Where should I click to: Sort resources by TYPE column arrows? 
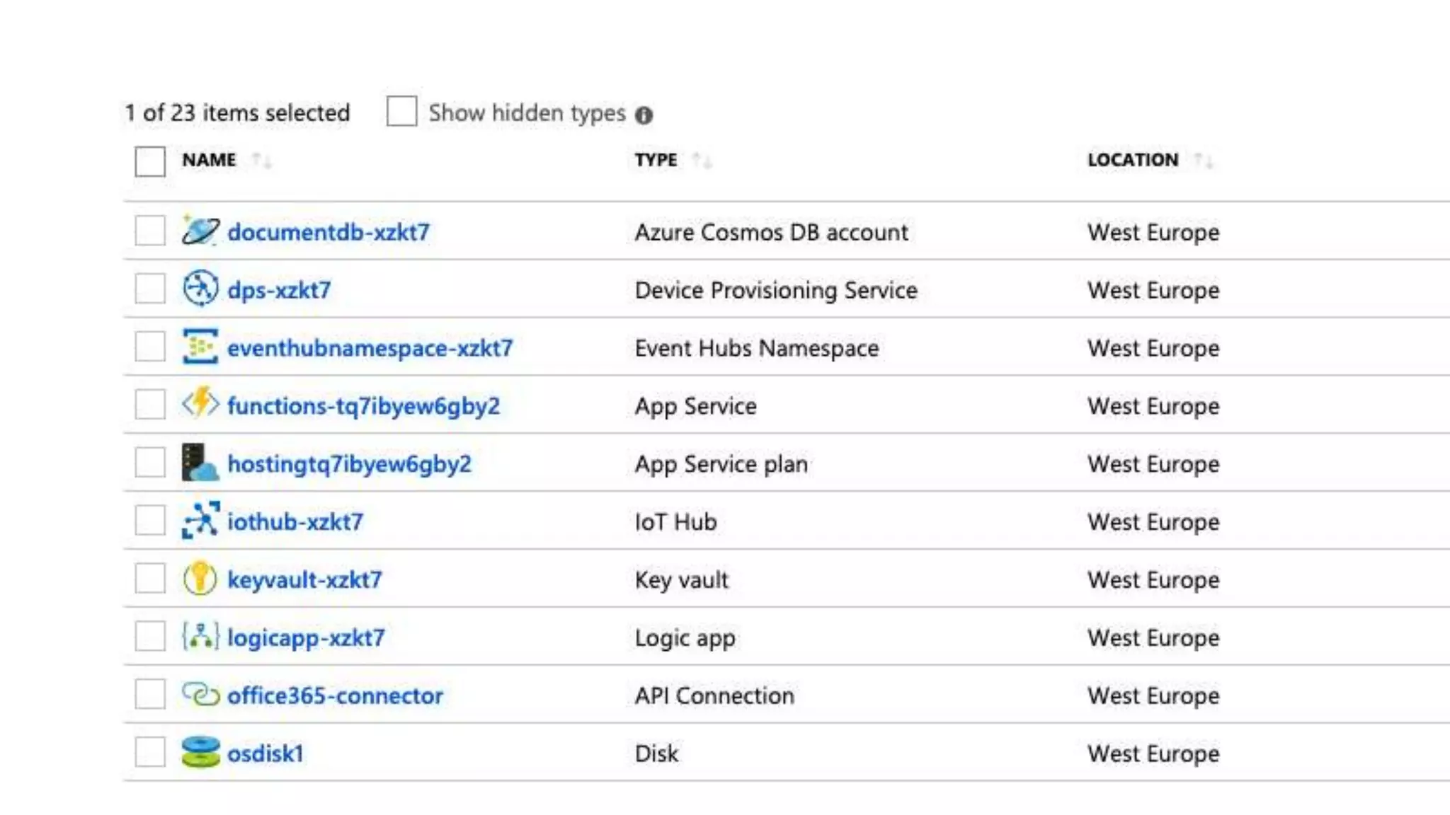[x=702, y=161]
